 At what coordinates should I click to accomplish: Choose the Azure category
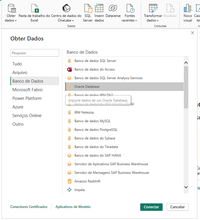(x=35, y=107)
